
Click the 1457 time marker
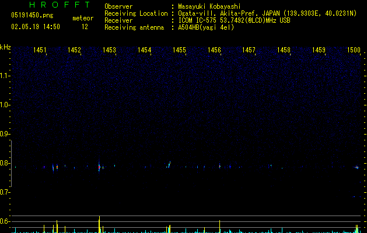pyautogui.click(x=249, y=50)
